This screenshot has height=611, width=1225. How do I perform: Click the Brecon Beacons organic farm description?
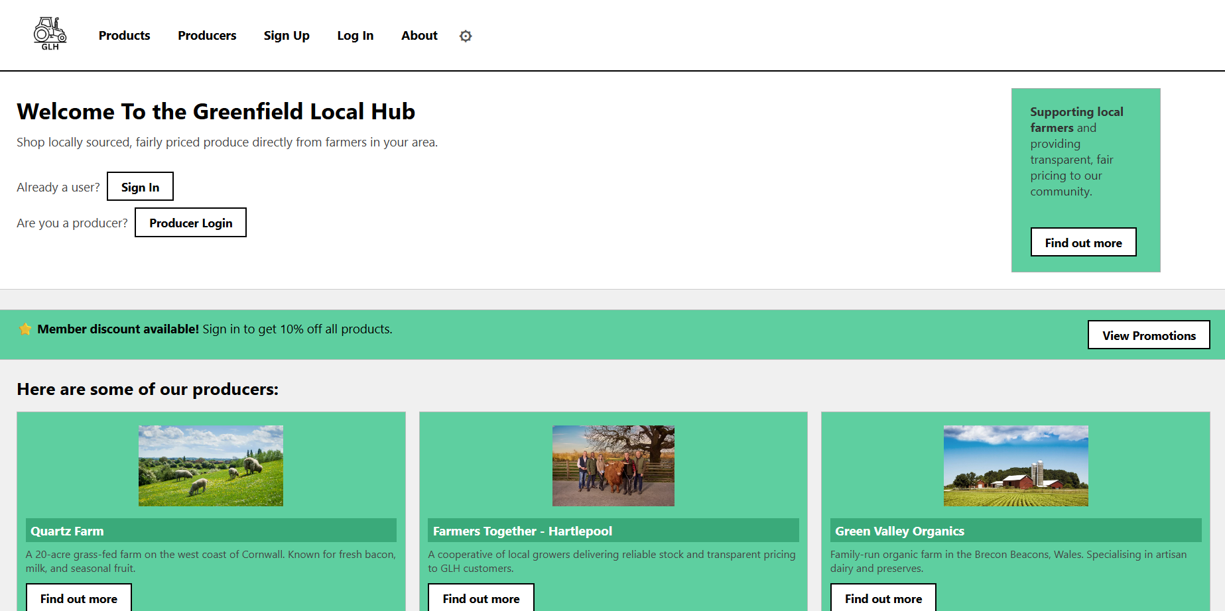[x=1008, y=561]
